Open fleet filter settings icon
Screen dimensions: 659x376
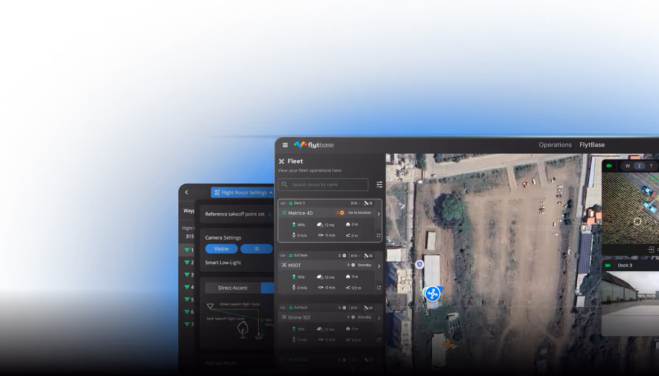pyautogui.click(x=379, y=185)
